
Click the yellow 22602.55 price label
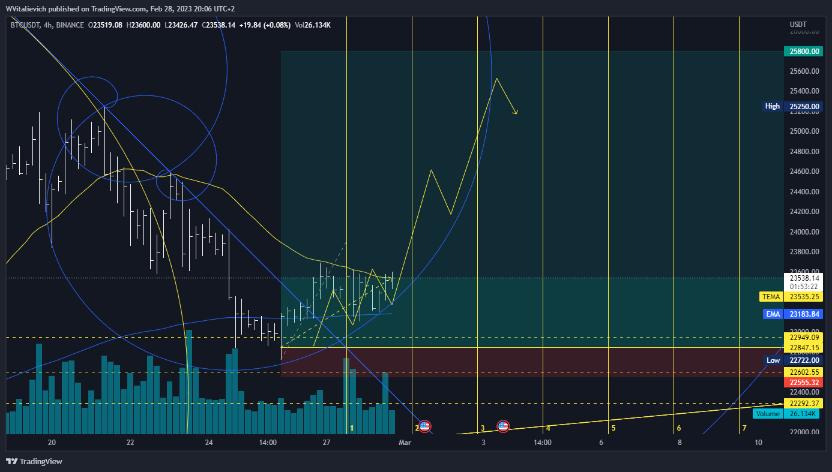[x=804, y=372]
